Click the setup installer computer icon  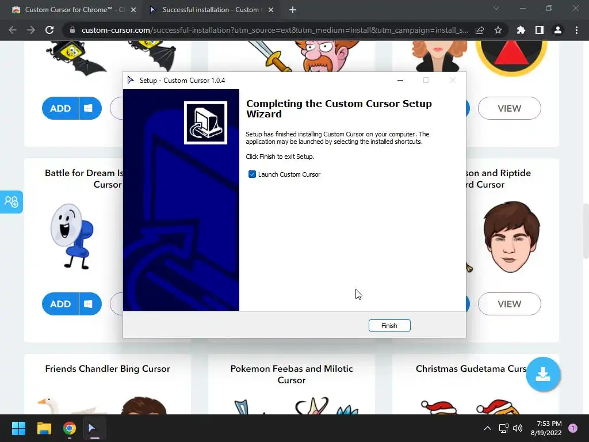point(205,123)
